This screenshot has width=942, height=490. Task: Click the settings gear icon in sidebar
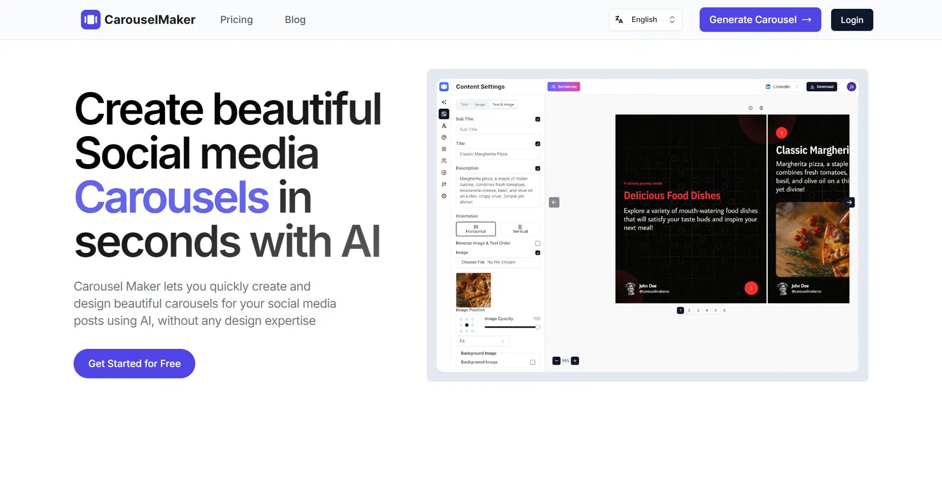pyautogui.click(x=444, y=196)
